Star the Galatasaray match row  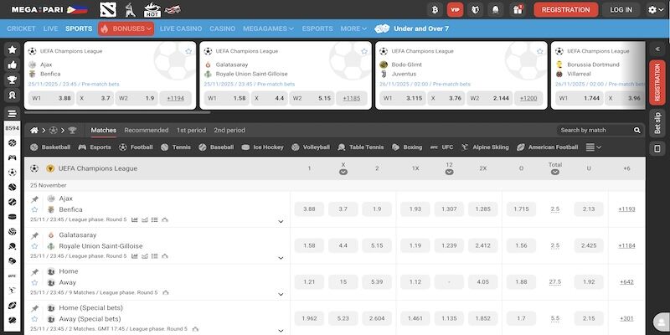coord(34,246)
